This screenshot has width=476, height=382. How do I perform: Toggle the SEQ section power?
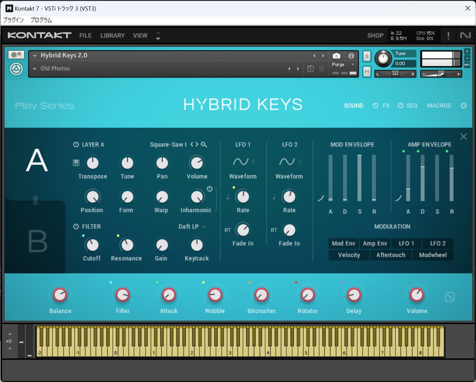(400, 105)
